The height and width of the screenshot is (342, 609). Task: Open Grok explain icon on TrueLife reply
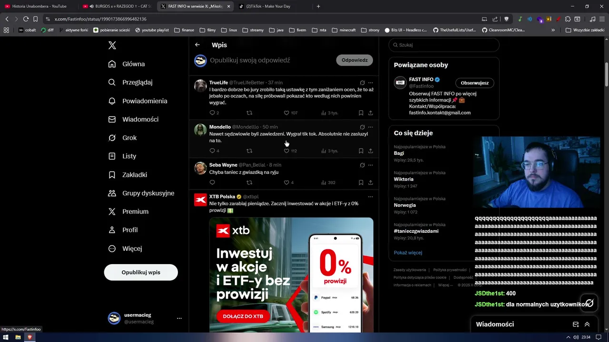(x=362, y=83)
